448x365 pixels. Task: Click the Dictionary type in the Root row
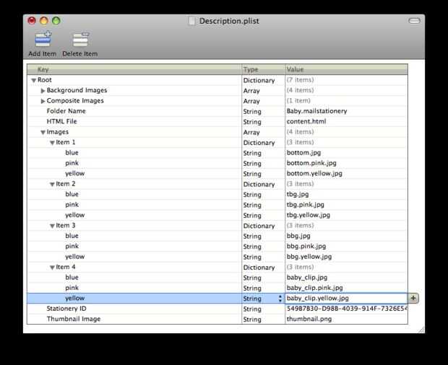(259, 80)
